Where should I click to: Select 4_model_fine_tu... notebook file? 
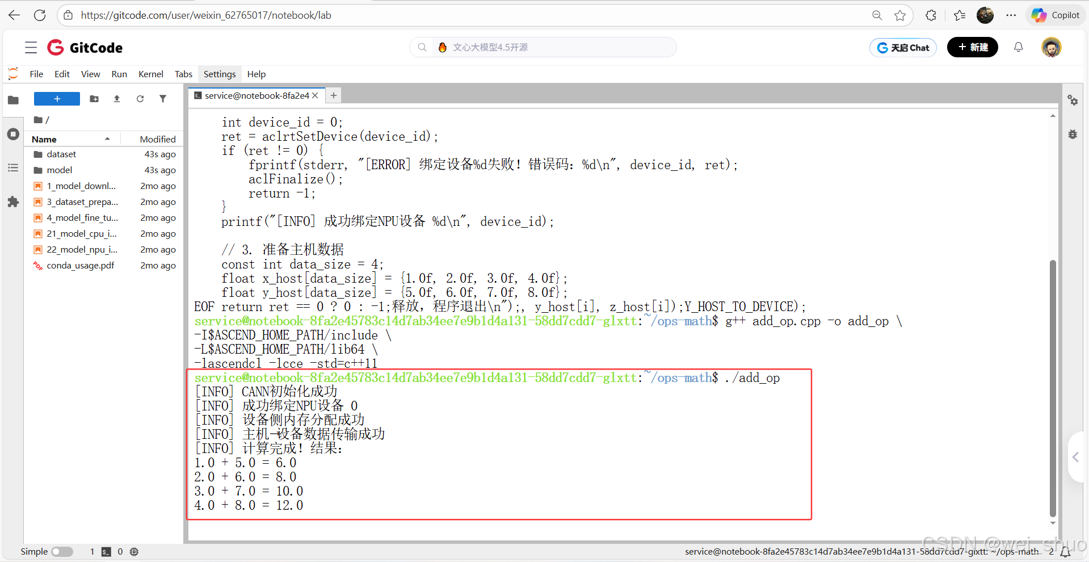coord(104,218)
